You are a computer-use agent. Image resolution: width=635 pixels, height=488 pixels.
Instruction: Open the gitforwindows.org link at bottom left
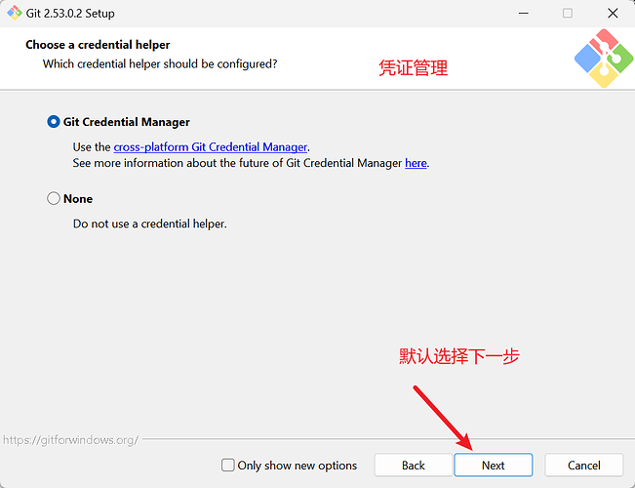(x=70, y=440)
